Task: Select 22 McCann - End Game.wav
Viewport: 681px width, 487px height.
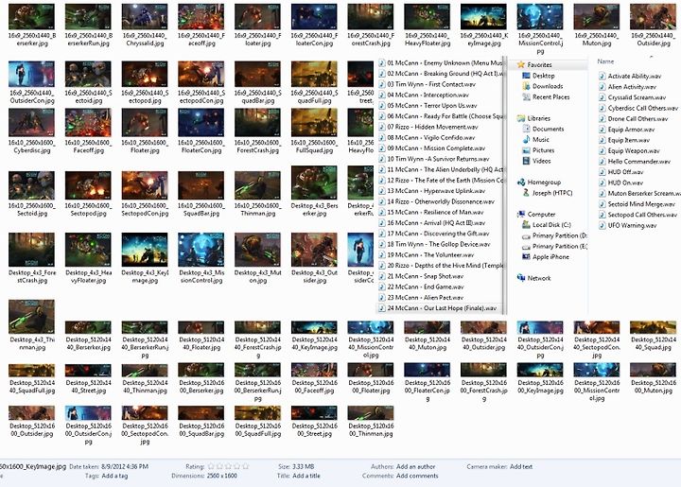Action: click(421, 287)
